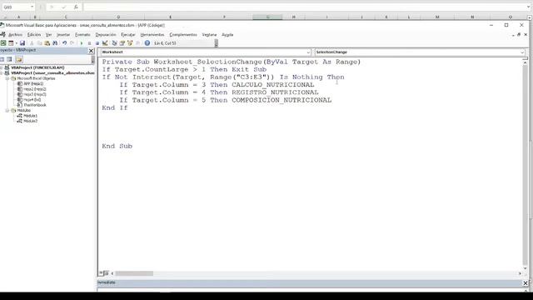Viewport: 533px width, 300px height.
Task: Return to Microsoft Excel view icon
Action: (x=3, y=43)
